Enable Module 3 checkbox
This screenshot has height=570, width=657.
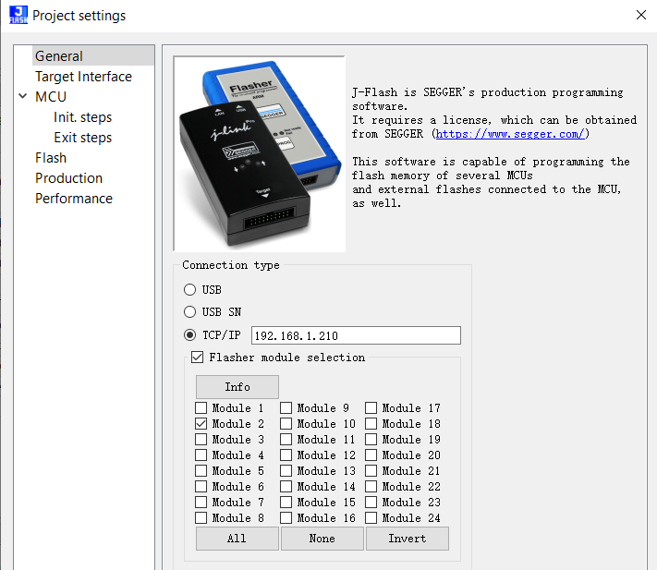[x=201, y=440]
